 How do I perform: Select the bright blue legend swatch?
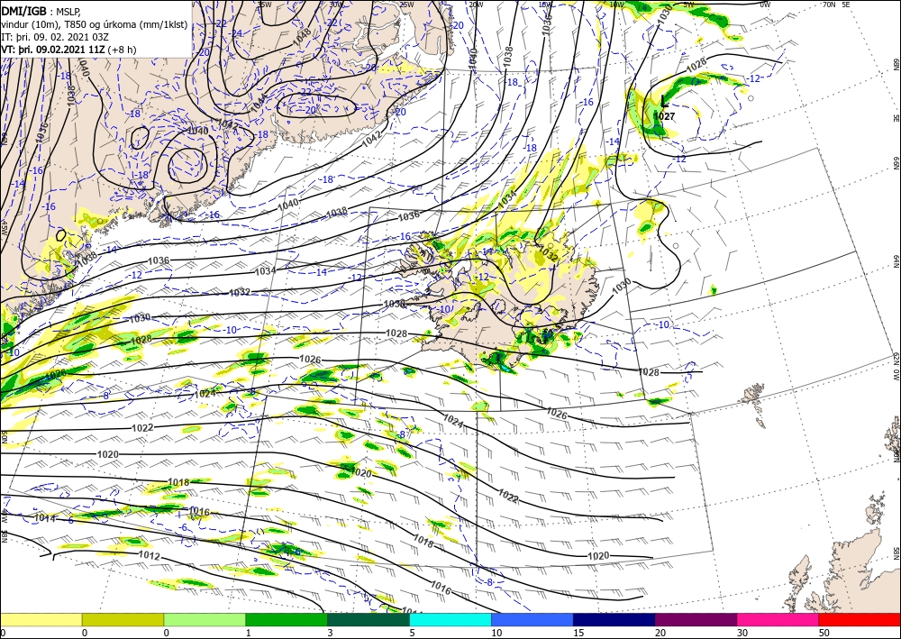pyautogui.click(x=532, y=619)
